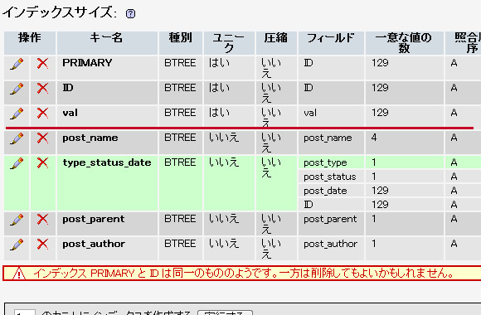
Task: Delete the PRIMARY index with red X
Action: pos(42,64)
